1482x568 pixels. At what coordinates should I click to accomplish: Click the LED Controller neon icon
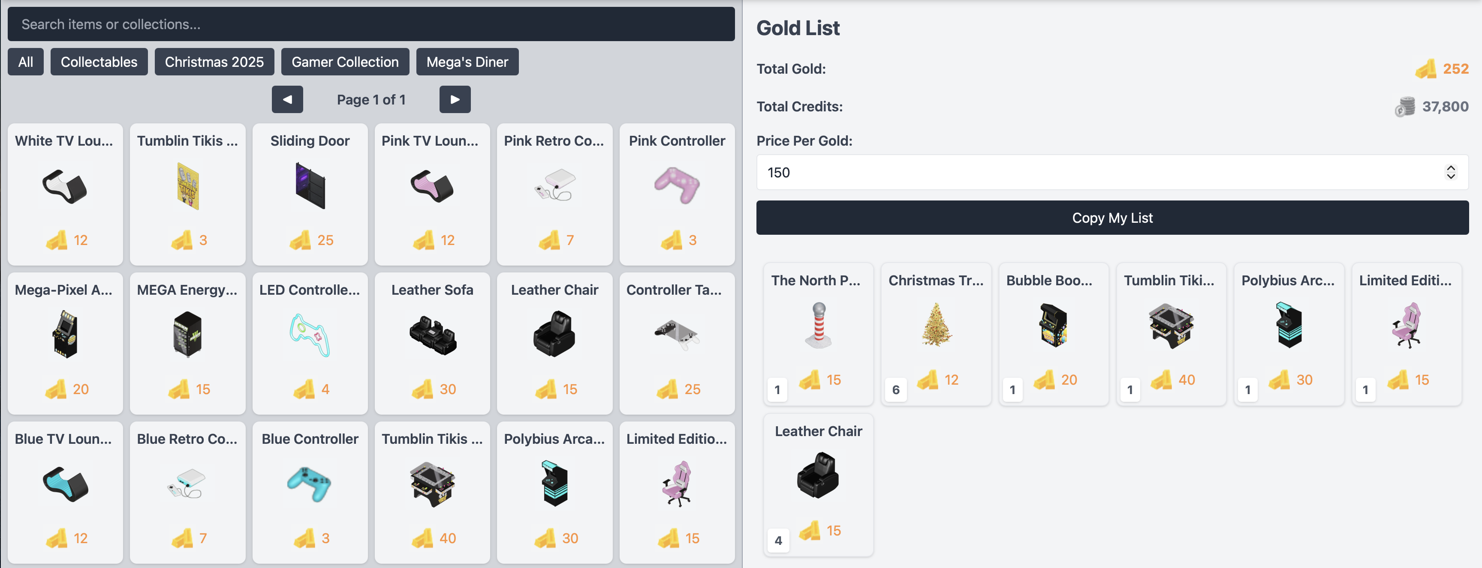pyautogui.click(x=310, y=335)
